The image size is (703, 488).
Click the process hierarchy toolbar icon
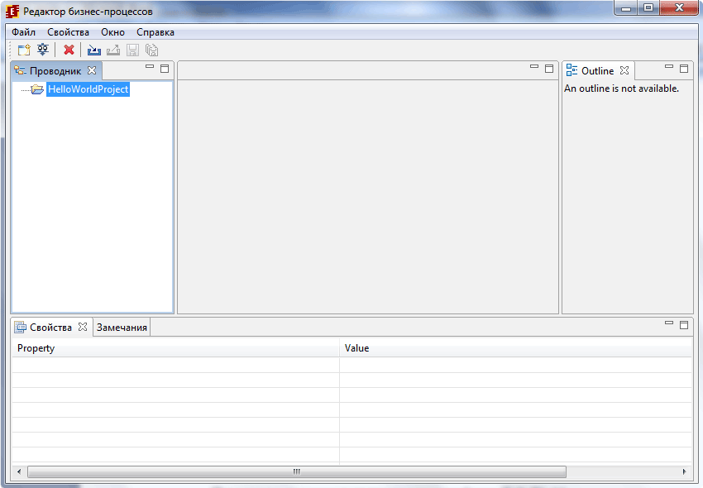coord(42,50)
